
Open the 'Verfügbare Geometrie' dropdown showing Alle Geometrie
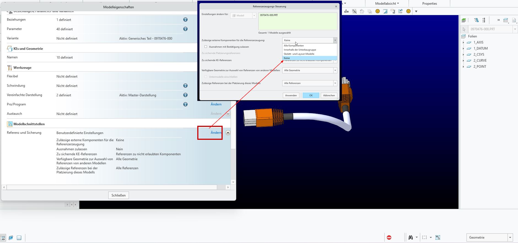pyautogui.click(x=310, y=70)
